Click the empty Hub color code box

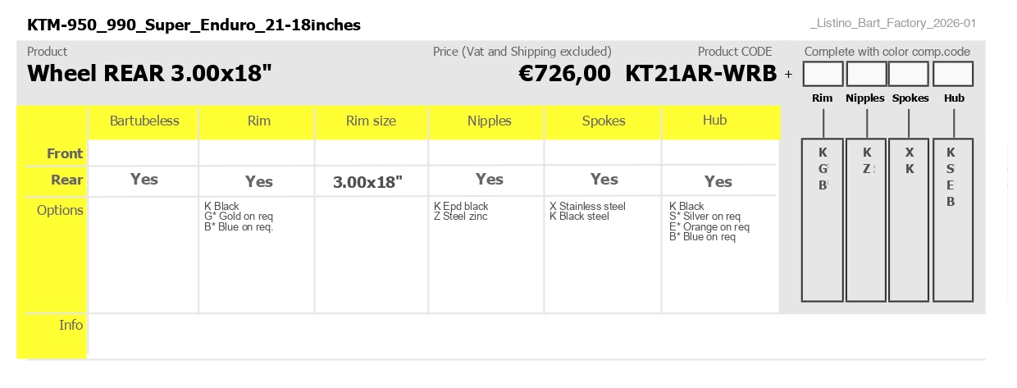click(x=953, y=75)
